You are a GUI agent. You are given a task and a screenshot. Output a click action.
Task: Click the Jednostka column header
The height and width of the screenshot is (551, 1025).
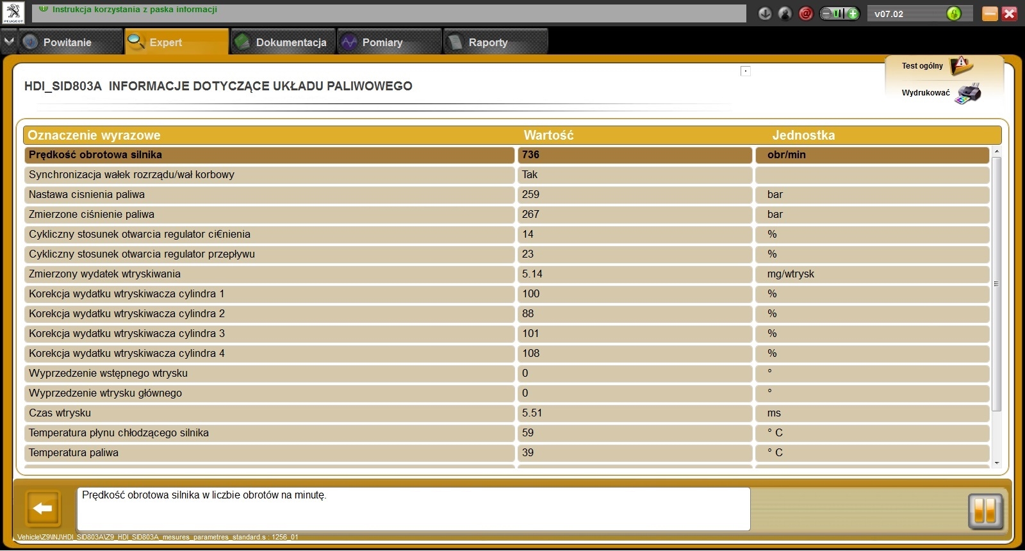(x=803, y=135)
